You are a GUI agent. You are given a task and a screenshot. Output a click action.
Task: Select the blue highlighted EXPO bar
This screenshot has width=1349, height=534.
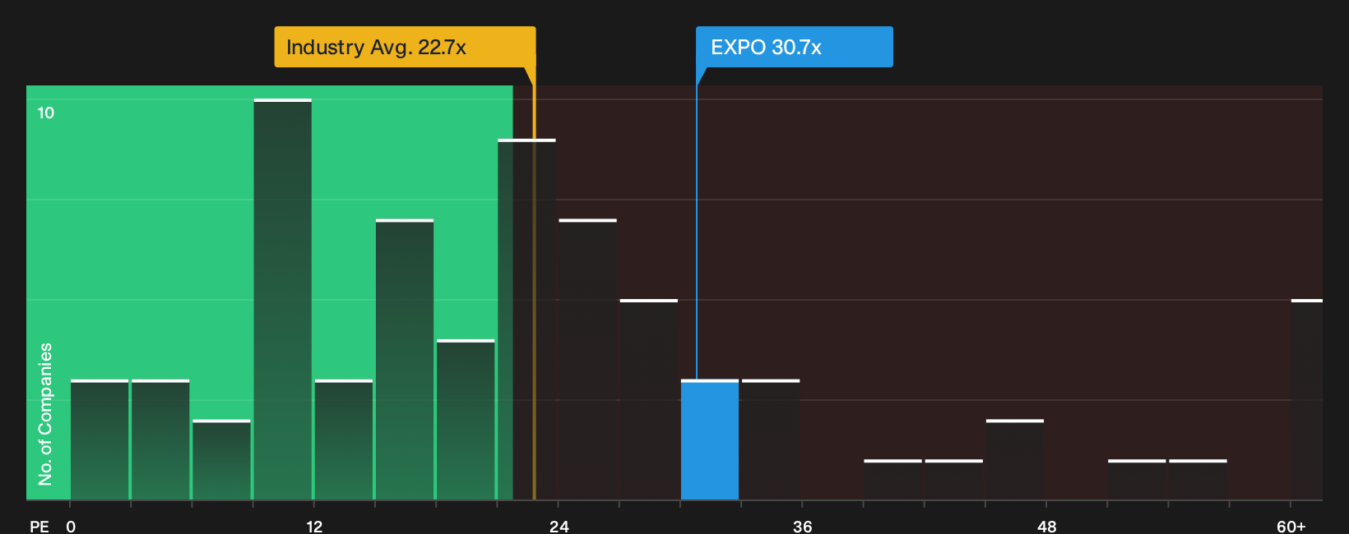[x=710, y=440]
